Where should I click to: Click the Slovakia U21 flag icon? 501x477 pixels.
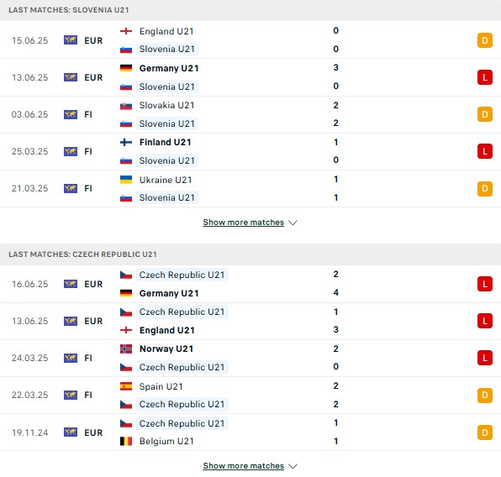point(126,105)
